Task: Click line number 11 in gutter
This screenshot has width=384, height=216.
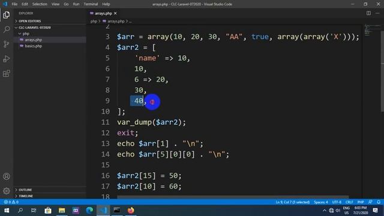Action: (x=106, y=122)
